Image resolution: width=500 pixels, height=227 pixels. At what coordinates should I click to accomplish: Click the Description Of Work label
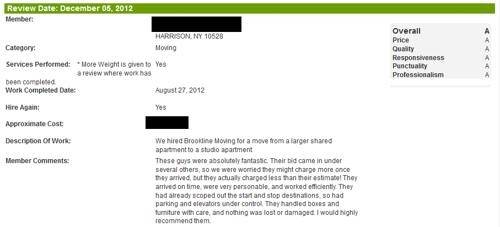[38, 141]
